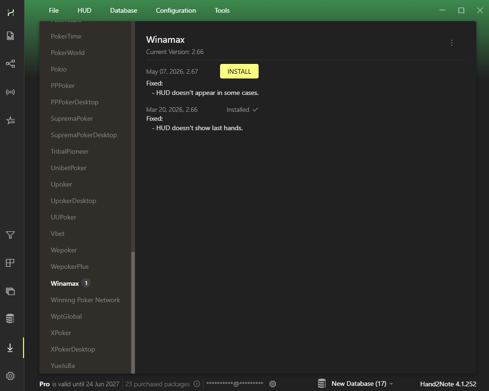
Task: Select XPokerDesktop in the room list
Action: (73, 350)
